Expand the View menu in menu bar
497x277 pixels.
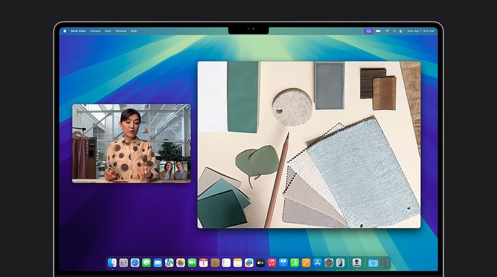tap(108, 31)
